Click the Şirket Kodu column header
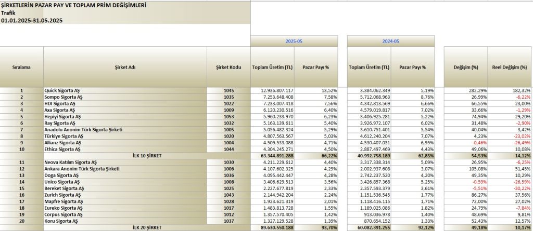This screenshot has width=533, height=231. click(229, 67)
